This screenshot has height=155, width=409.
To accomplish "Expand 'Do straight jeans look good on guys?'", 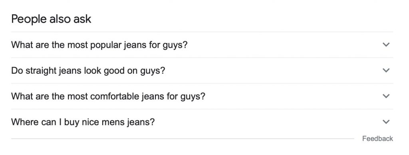I will (202, 71).
